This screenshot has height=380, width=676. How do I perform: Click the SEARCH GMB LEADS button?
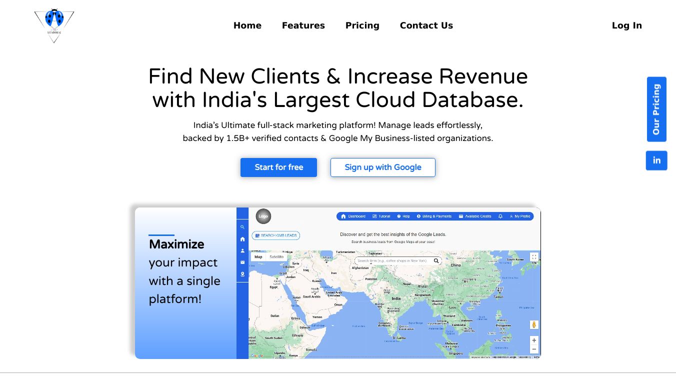coord(276,235)
